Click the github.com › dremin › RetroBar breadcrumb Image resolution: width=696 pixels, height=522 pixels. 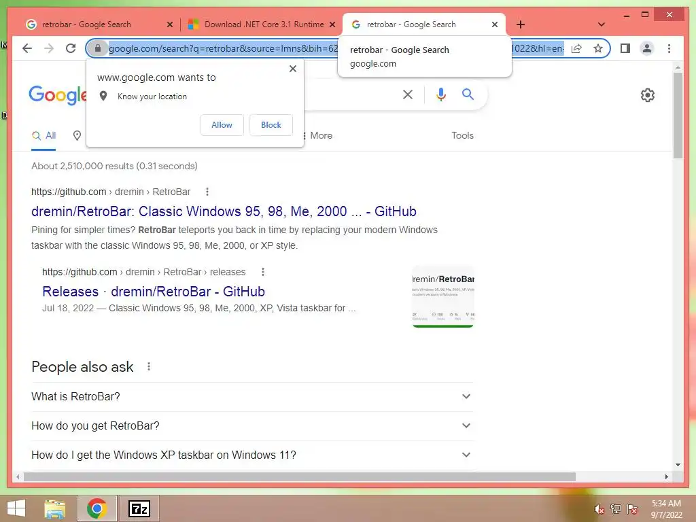tap(111, 192)
